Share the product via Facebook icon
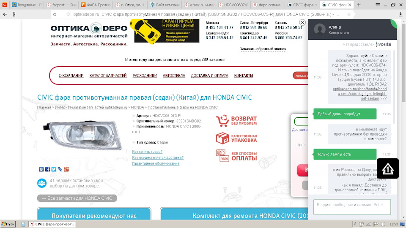This screenshot has width=406, height=228. pos(47,169)
